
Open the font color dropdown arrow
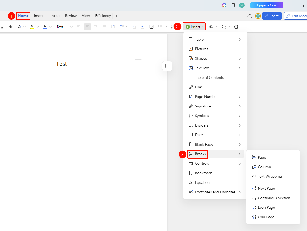click(51, 27)
